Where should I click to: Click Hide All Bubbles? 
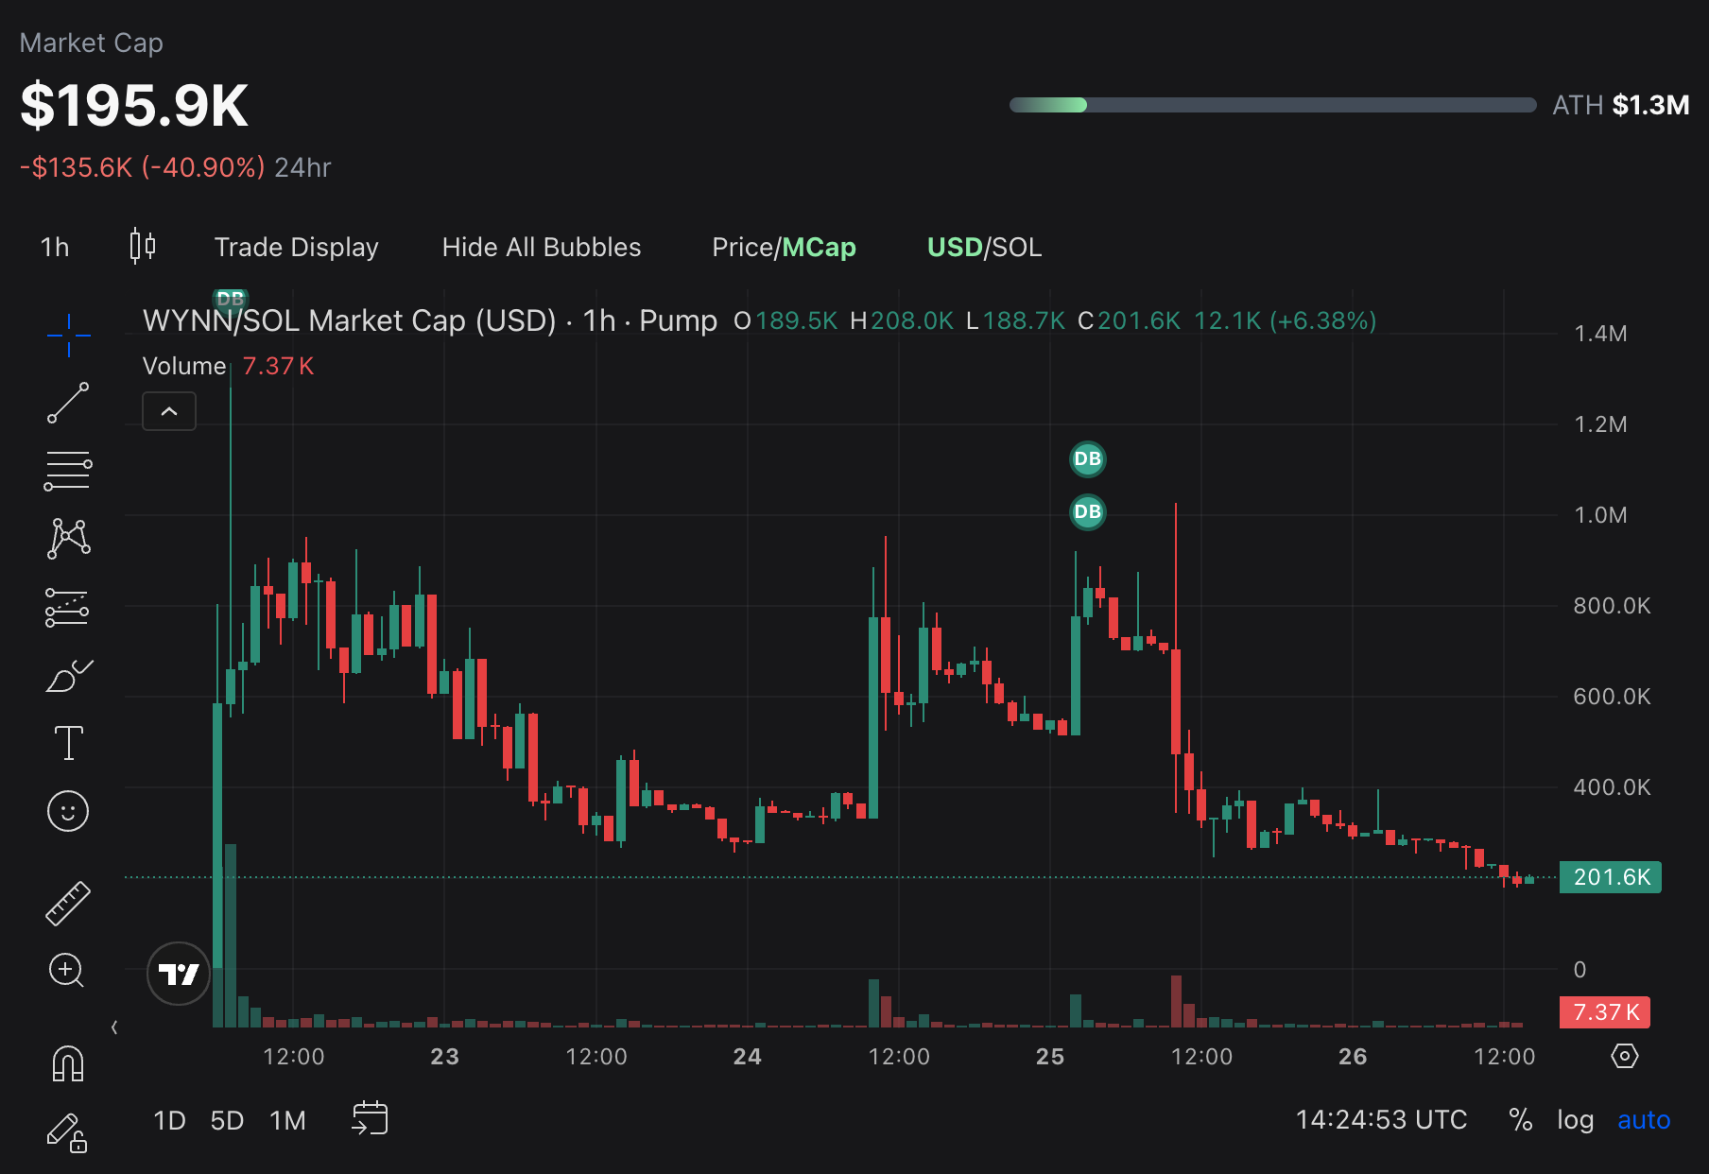541,247
